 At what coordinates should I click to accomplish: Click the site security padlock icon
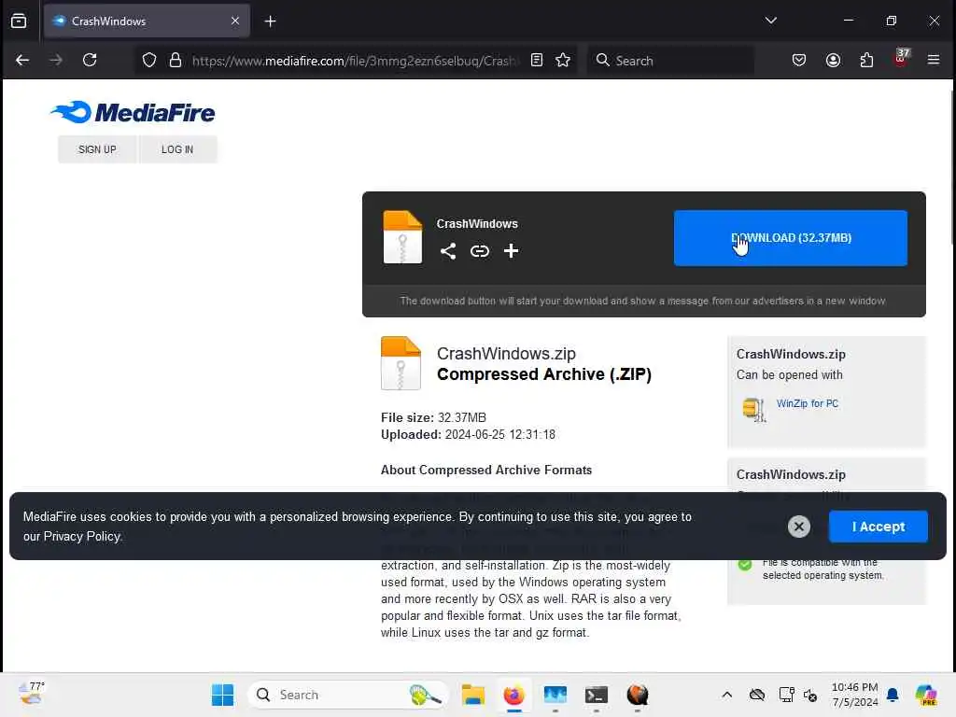pos(176,60)
